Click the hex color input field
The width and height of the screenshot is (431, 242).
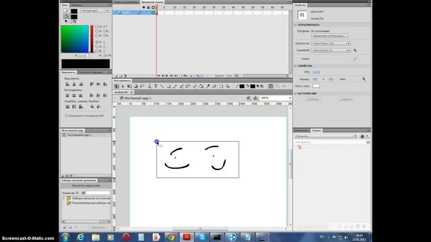83,56
